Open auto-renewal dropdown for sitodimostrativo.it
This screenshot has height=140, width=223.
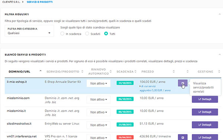point(98,125)
